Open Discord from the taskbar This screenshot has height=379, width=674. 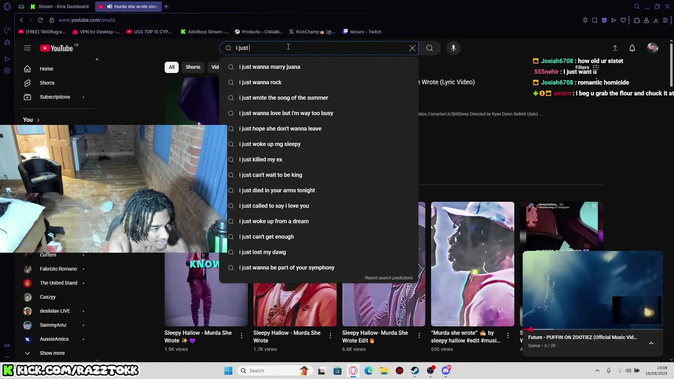[x=446, y=371]
